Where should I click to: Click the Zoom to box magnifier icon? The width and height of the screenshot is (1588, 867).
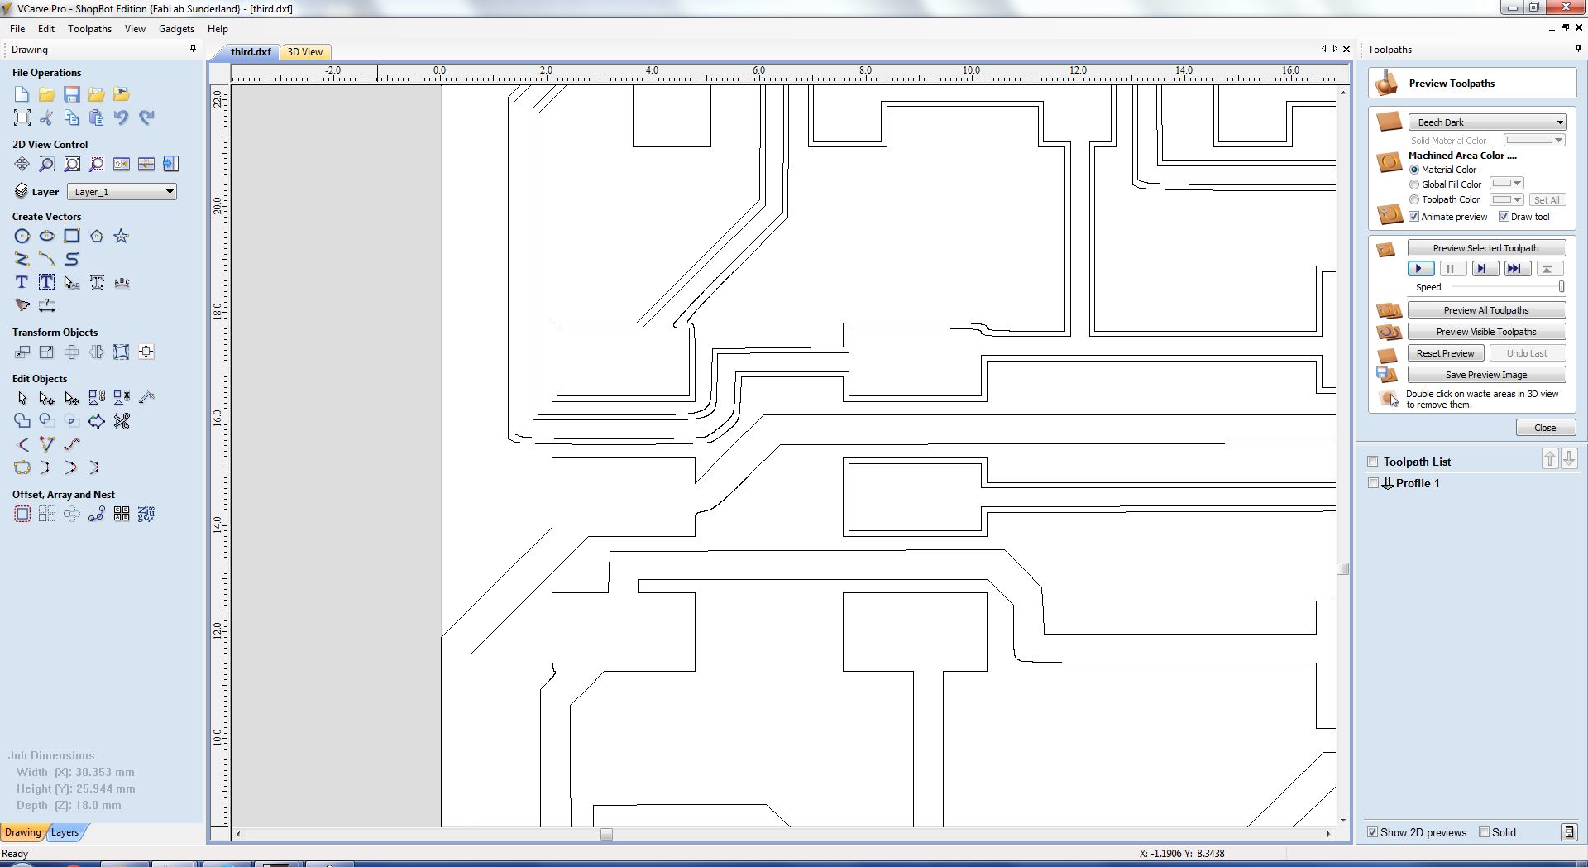point(47,164)
